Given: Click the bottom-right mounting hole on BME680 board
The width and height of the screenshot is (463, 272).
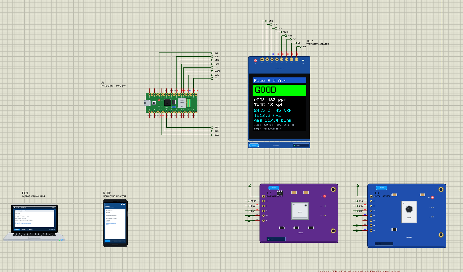Looking at the screenshot, I should [x=333, y=231].
